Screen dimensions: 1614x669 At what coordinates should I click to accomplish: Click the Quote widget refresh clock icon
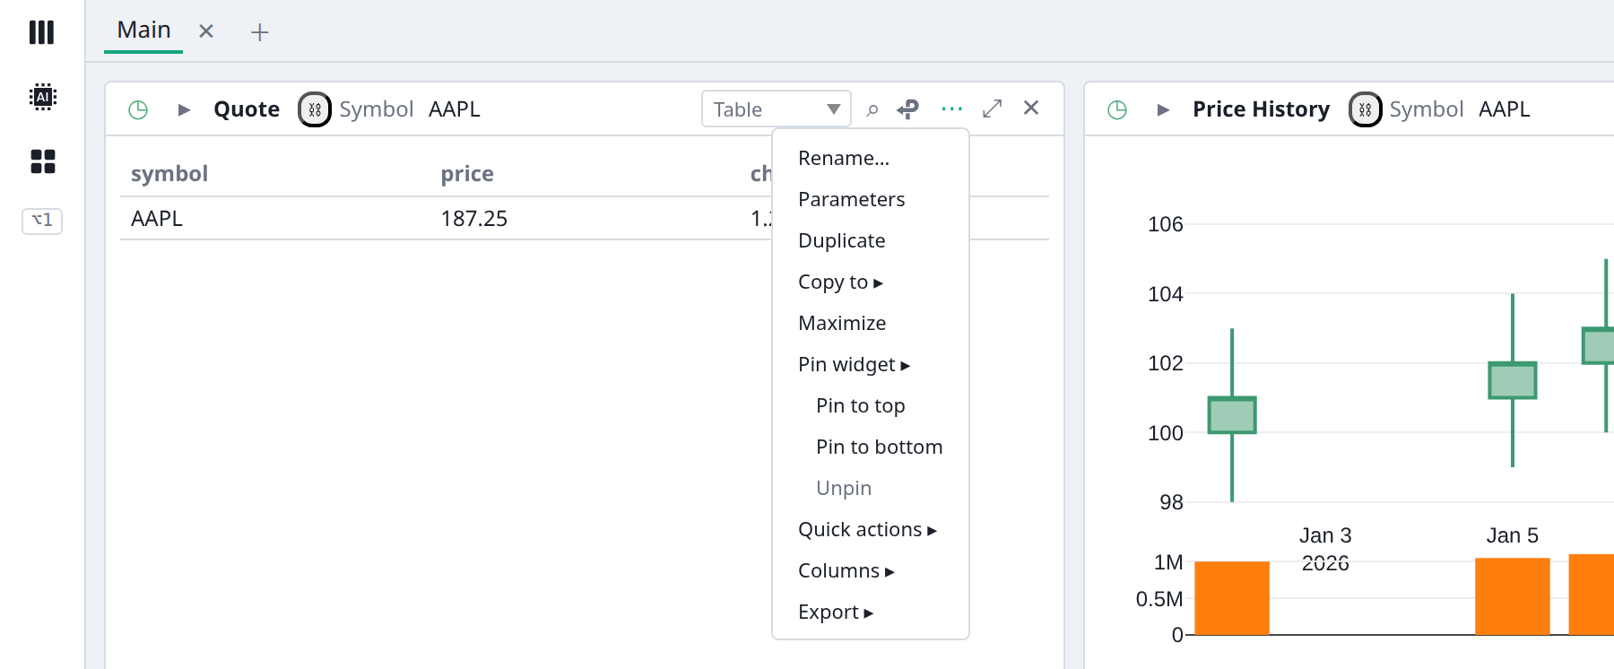tap(138, 109)
